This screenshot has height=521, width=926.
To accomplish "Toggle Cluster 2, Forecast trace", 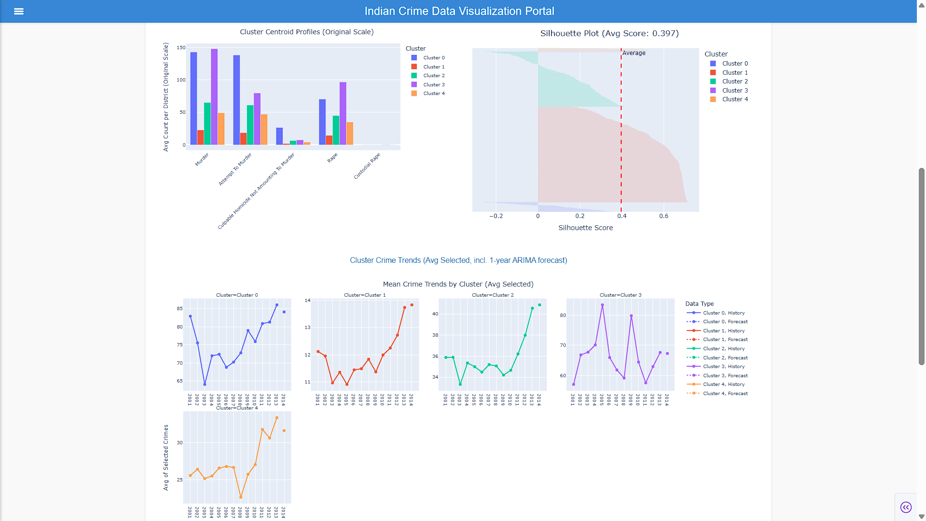I will pos(717,358).
